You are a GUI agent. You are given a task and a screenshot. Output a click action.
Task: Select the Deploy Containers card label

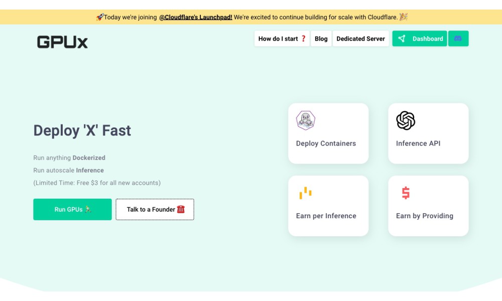326,143
